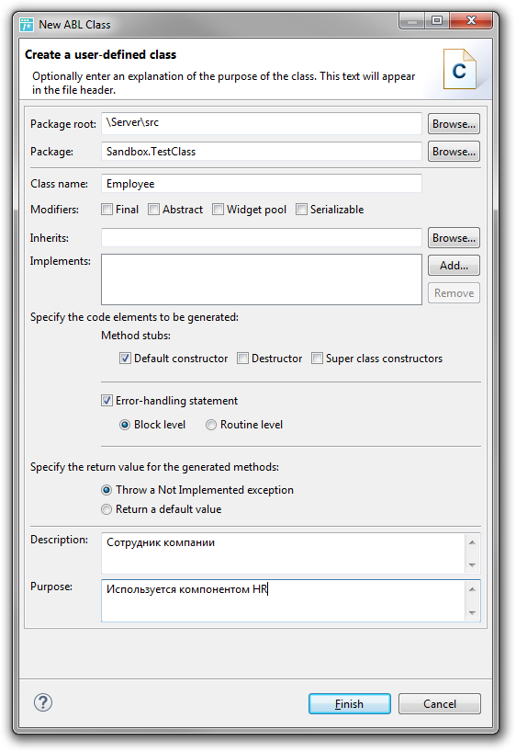
Task: Enable the Final modifier checkbox
Action: coord(107,210)
